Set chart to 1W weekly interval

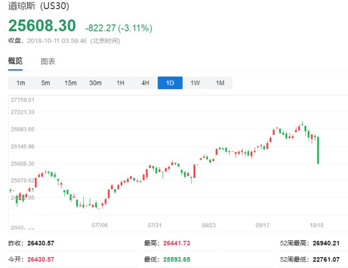(x=195, y=83)
